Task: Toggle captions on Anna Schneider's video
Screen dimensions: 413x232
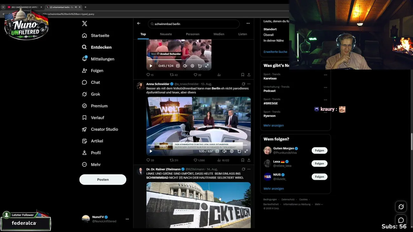Action: click(x=217, y=151)
